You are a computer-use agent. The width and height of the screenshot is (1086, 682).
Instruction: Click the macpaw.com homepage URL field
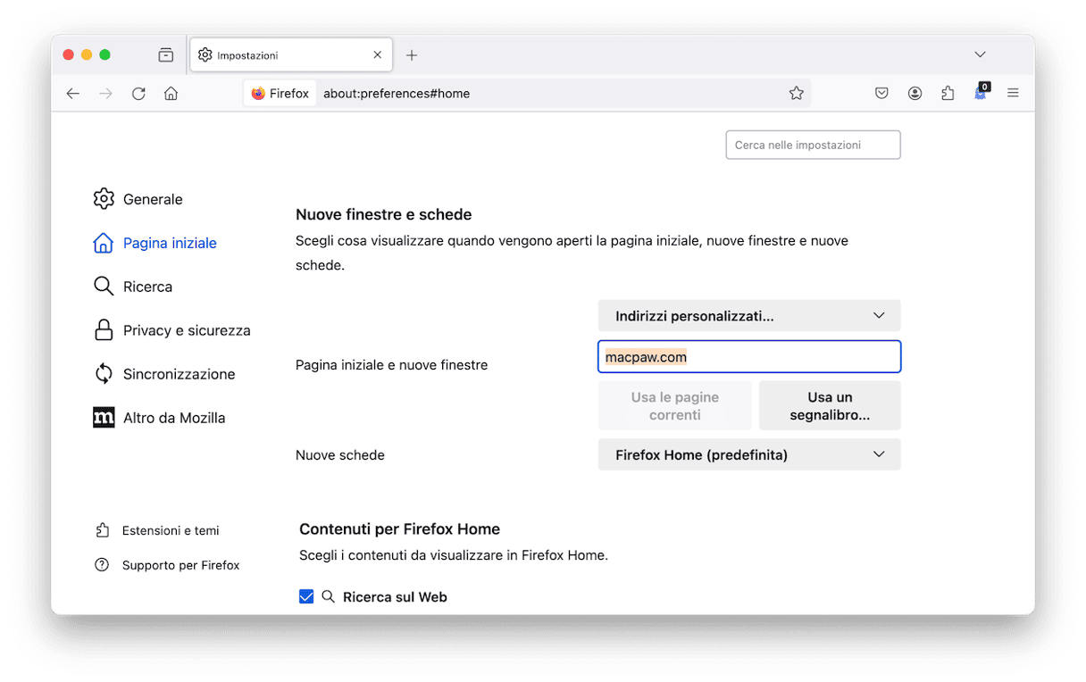pos(749,357)
